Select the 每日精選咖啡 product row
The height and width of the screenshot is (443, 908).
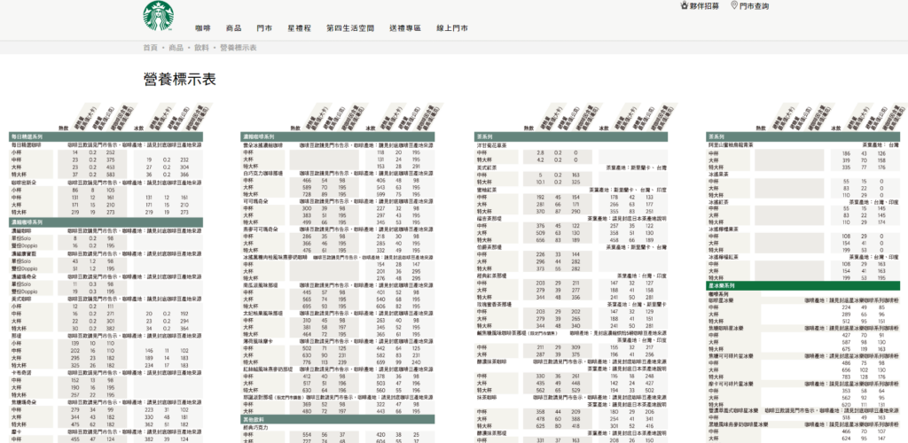(x=106, y=145)
